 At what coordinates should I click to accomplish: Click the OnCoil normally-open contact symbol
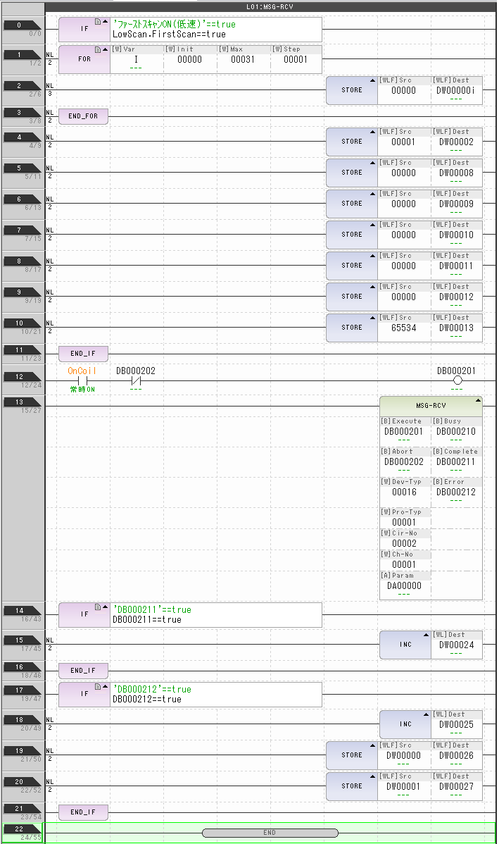click(82, 380)
